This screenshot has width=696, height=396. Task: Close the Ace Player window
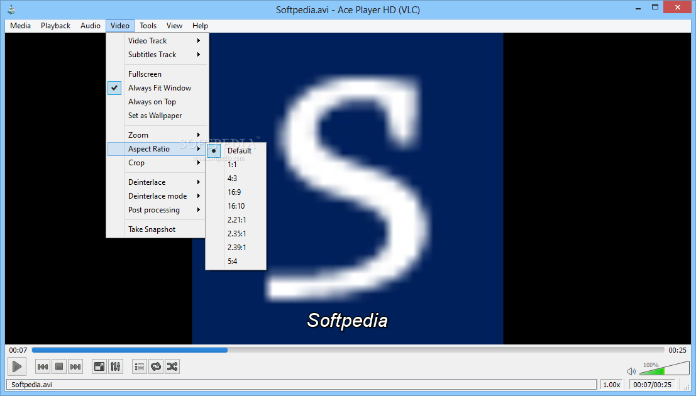tap(677, 7)
